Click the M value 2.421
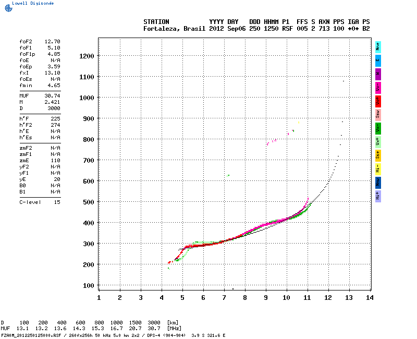Screen dimensions: 417x339 coord(53,102)
